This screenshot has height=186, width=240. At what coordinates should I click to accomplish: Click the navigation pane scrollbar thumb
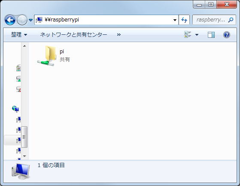[24, 137]
